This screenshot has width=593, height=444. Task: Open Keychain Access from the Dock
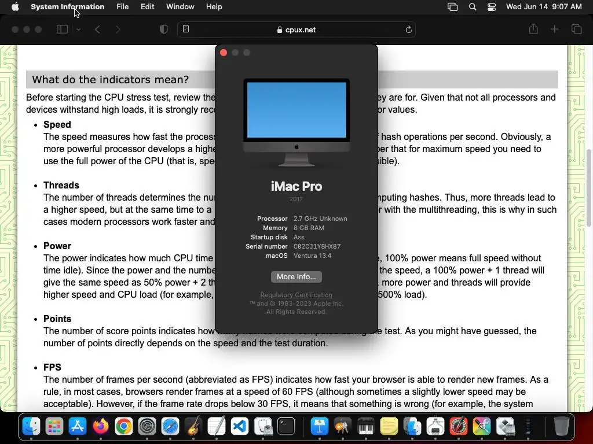tap(343, 427)
